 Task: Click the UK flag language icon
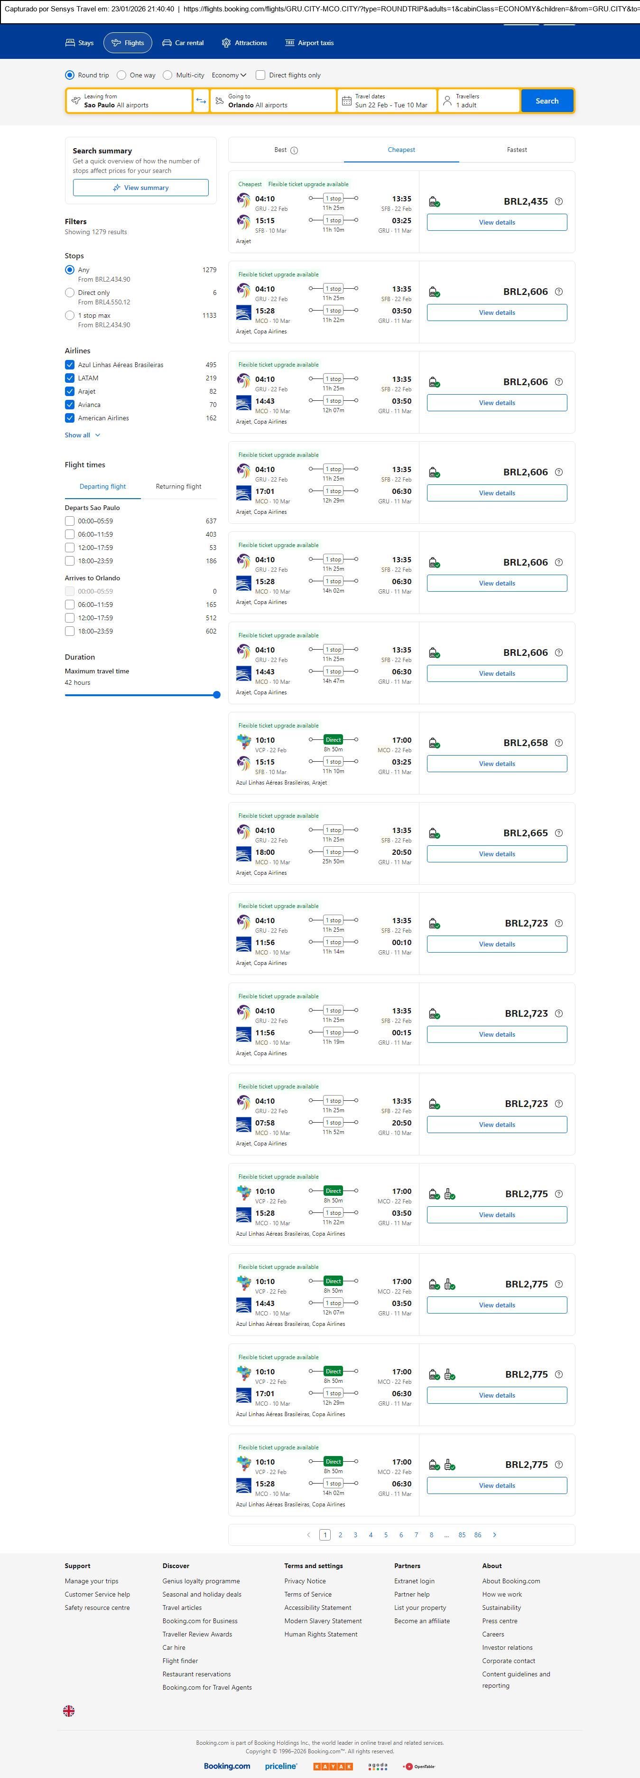point(69,1711)
